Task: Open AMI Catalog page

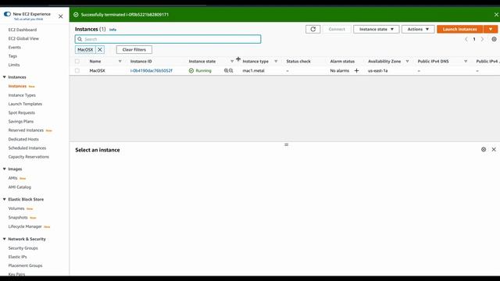Action: 20,187
